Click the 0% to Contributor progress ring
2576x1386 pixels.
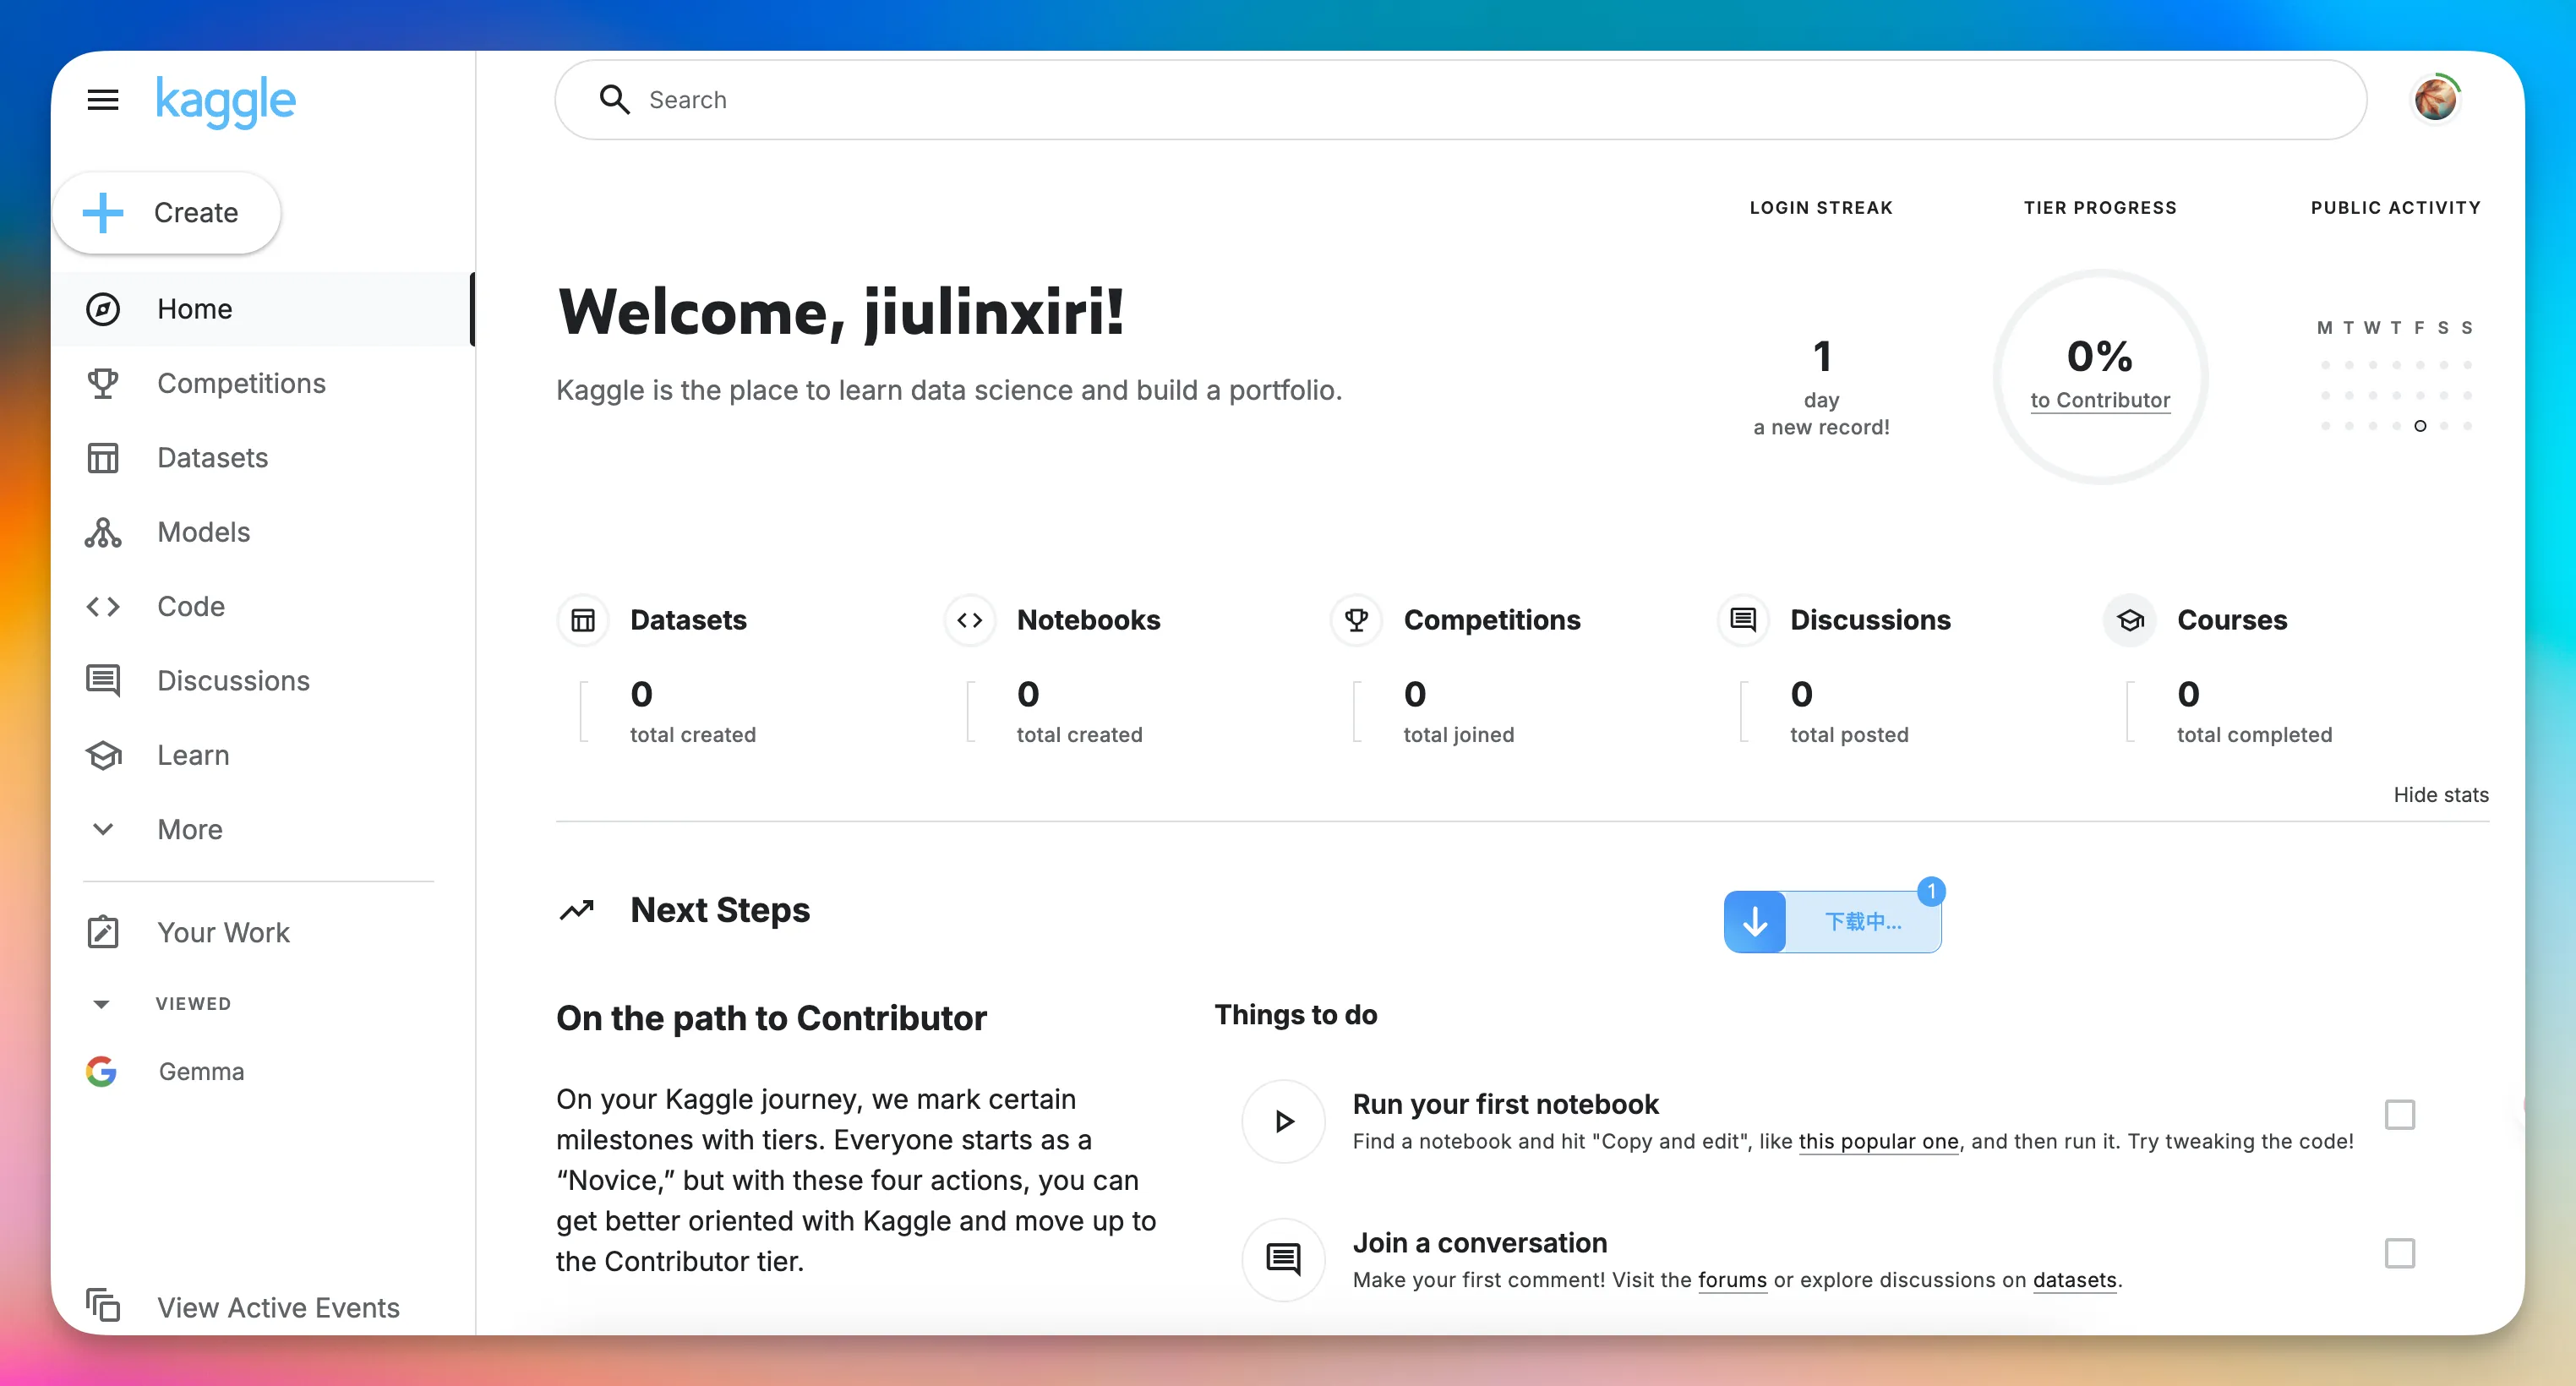2100,377
